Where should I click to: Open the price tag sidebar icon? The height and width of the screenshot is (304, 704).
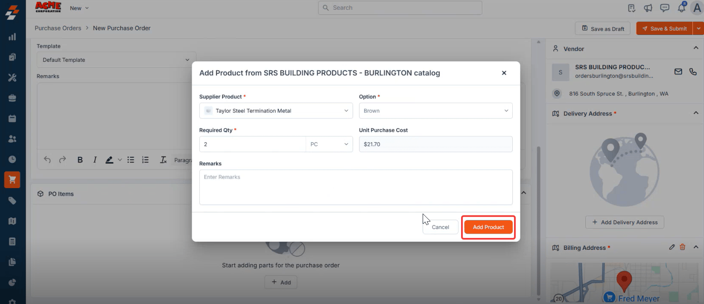12,200
